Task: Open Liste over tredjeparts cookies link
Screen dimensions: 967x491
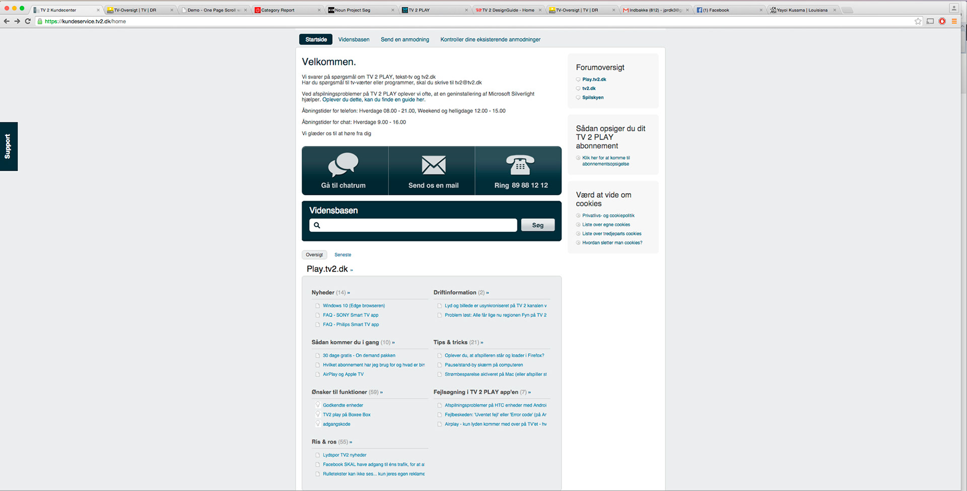Action: (x=611, y=233)
